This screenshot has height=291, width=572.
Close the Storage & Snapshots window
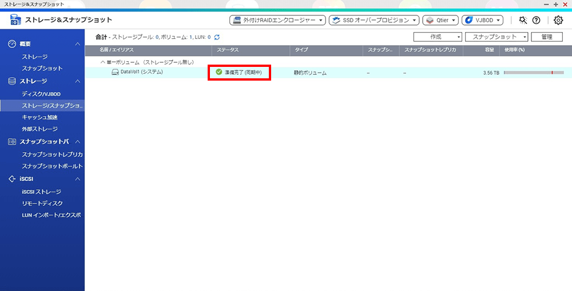click(565, 5)
